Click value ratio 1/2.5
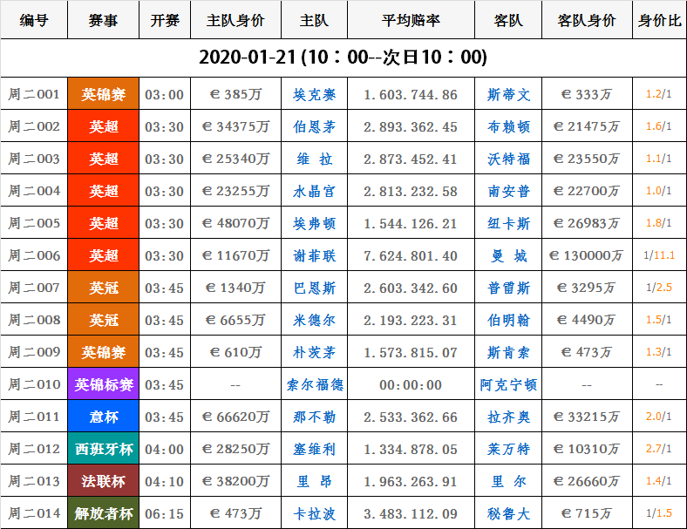This screenshot has height=529, width=687. coord(659,288)
